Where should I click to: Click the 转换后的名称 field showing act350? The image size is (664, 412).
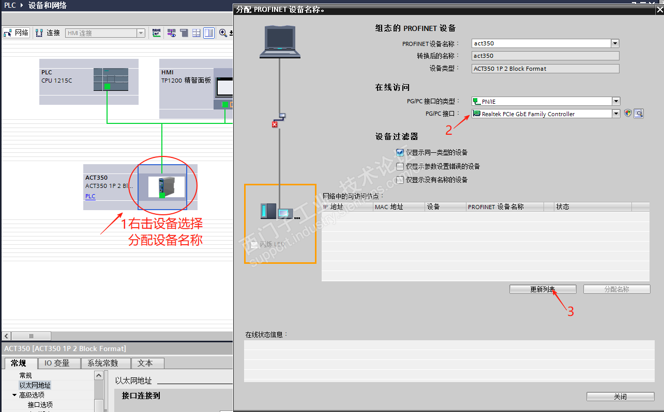[x=546, y=56]
